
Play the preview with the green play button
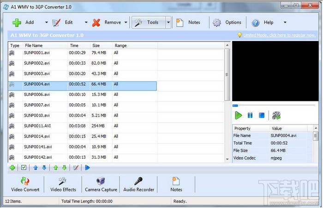(239, 115)
